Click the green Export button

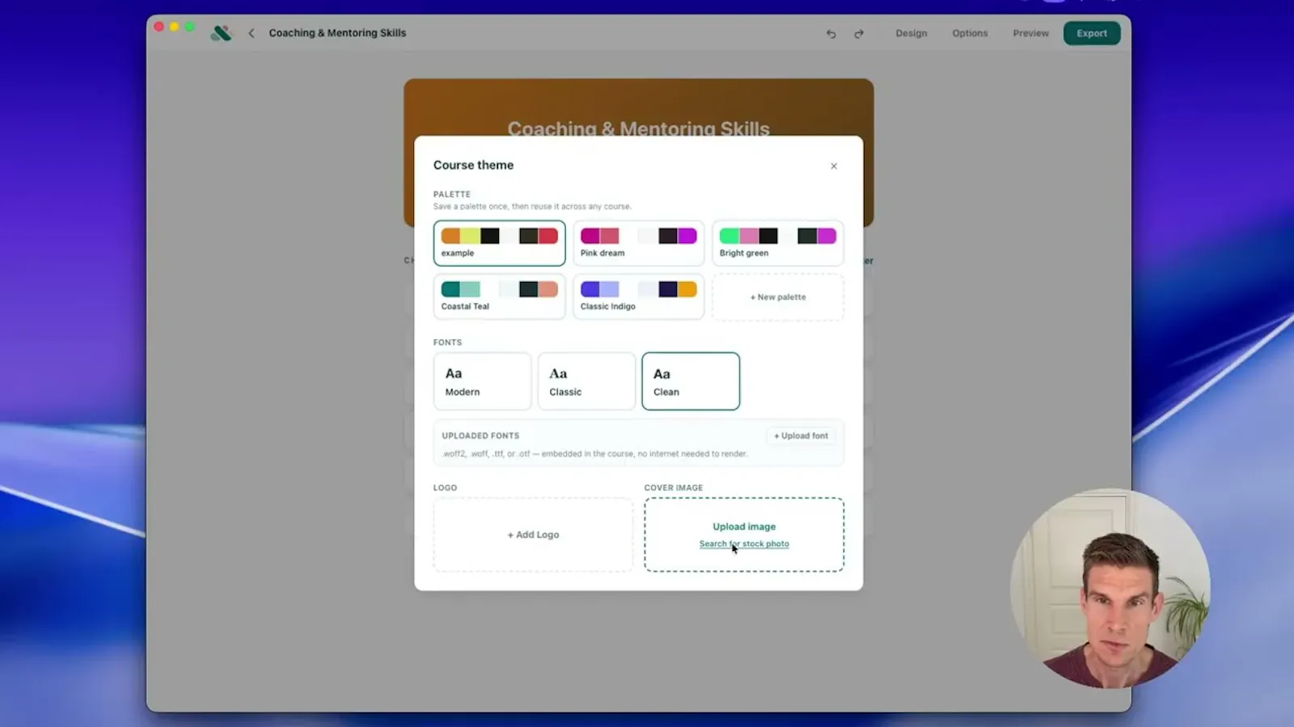coord(1092,33)
